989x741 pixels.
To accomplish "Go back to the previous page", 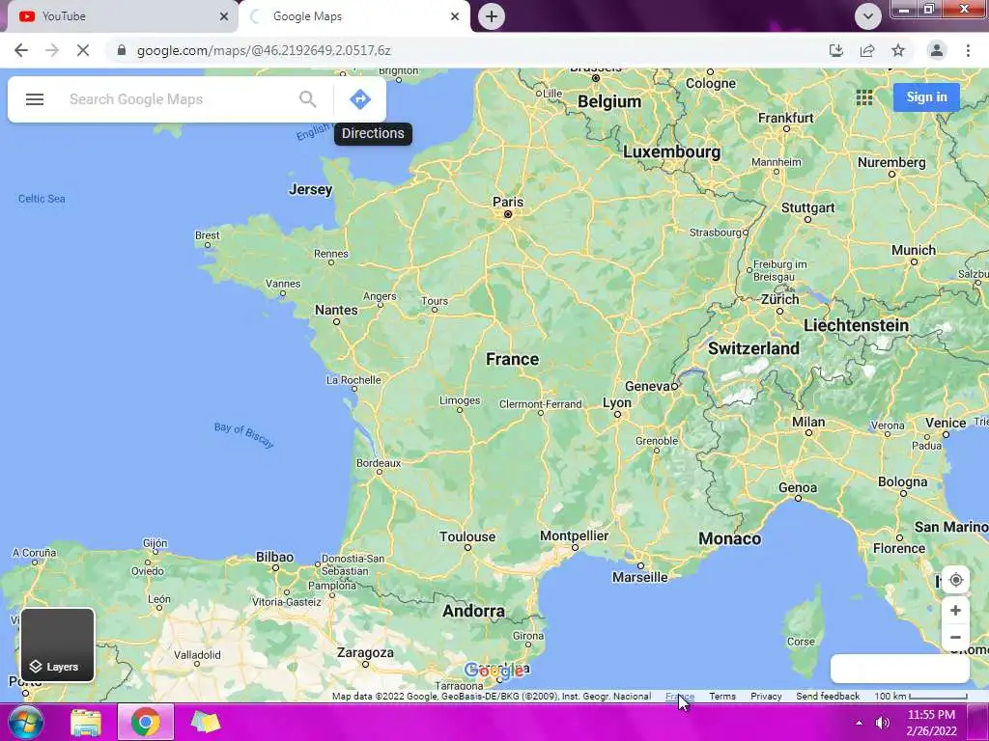I will coord(21,50).
